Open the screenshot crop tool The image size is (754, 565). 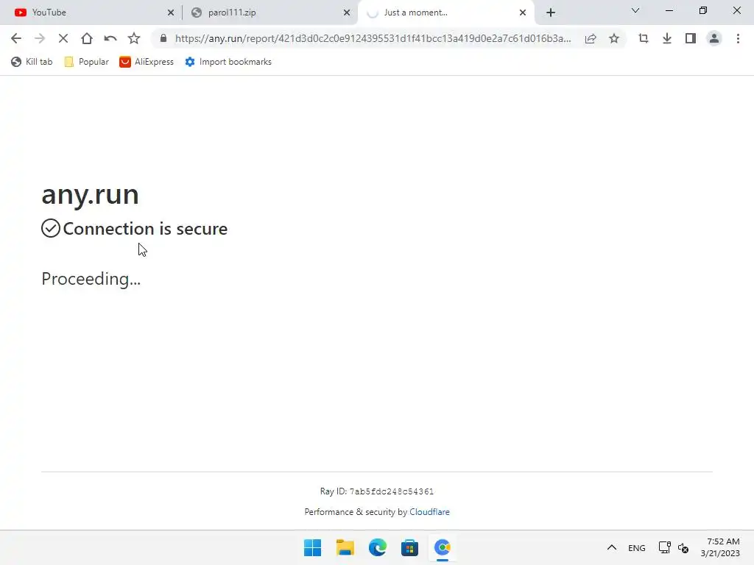click(644, 38)
